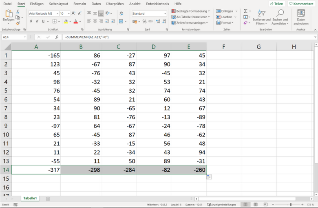The height and width of the screenshot is (208, 318).
Task: Click the Kommentare button
Action: (x=301, y=4)
